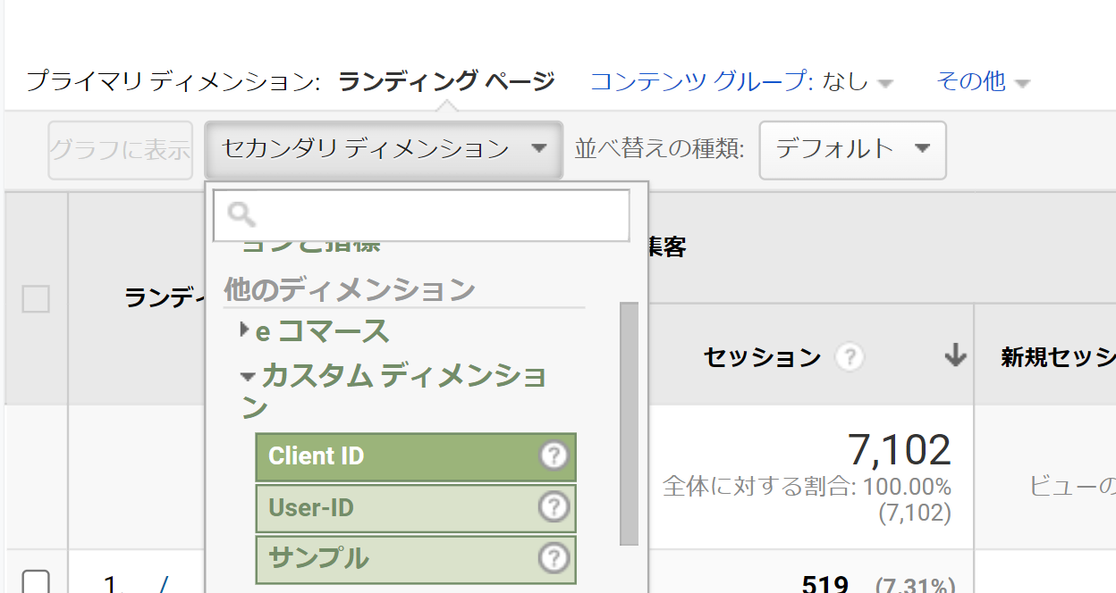Click the descending sort arrow on セッション column
The width and height of the screenshot is (1116, 593).
(956, 355)
